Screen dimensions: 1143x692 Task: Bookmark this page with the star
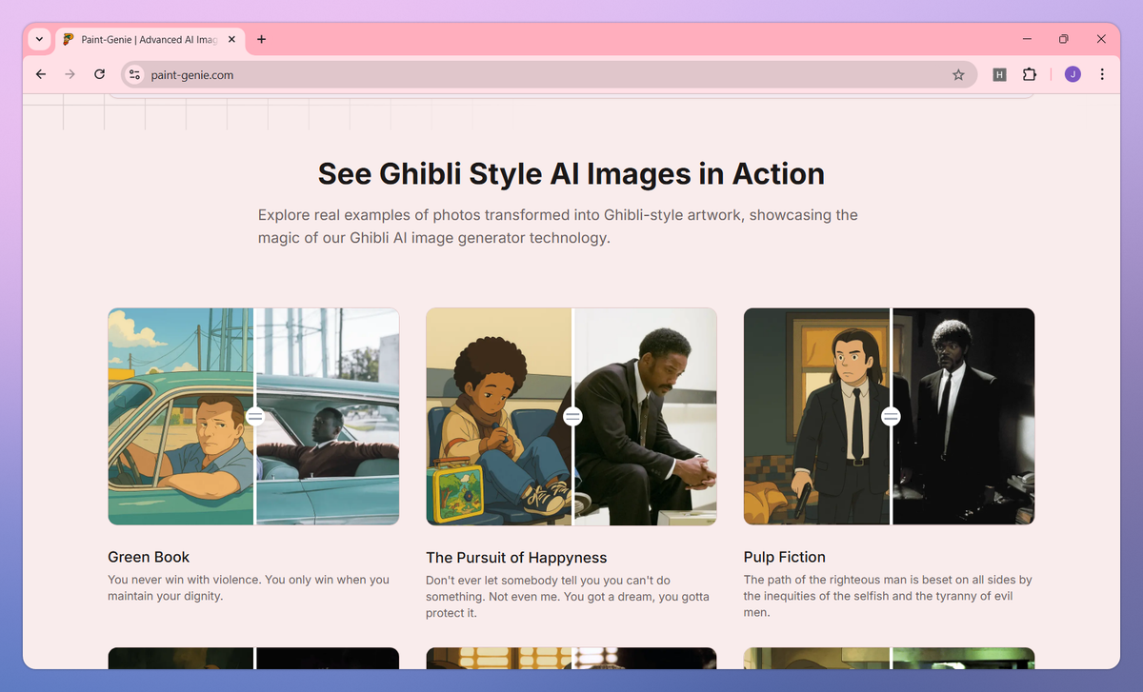click(x=958, y=74)
